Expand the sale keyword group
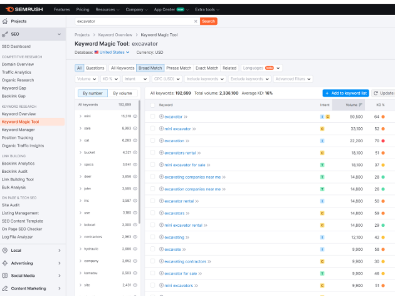Viewport: 395px width, 304px height. [x=80, y=128]
